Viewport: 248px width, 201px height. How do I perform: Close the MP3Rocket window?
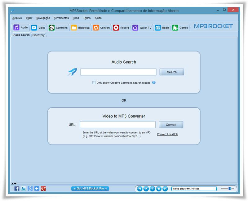click(233, 10)
